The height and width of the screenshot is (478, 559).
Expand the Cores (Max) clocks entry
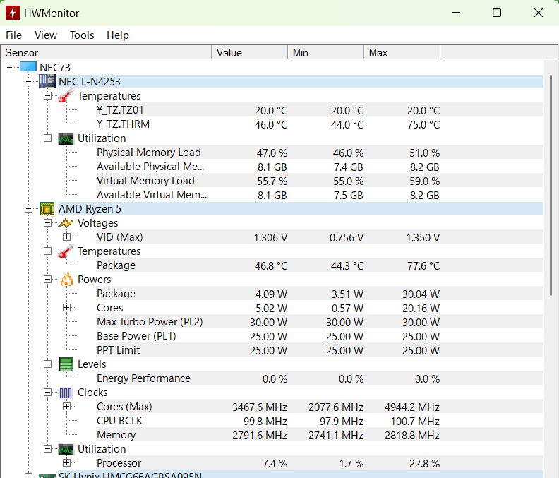click(x=66, y=407)
